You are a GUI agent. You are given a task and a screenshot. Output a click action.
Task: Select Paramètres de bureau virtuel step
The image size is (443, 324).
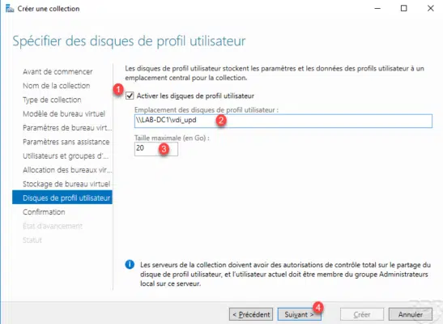point(67,128)
